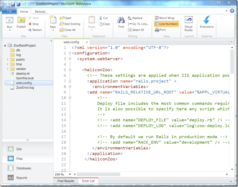Enable Word Wrap in the editor
Viewport: 238px width, 187px height.
pos(165,18)
